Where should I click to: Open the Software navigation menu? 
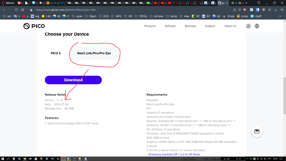coord(170,26)
